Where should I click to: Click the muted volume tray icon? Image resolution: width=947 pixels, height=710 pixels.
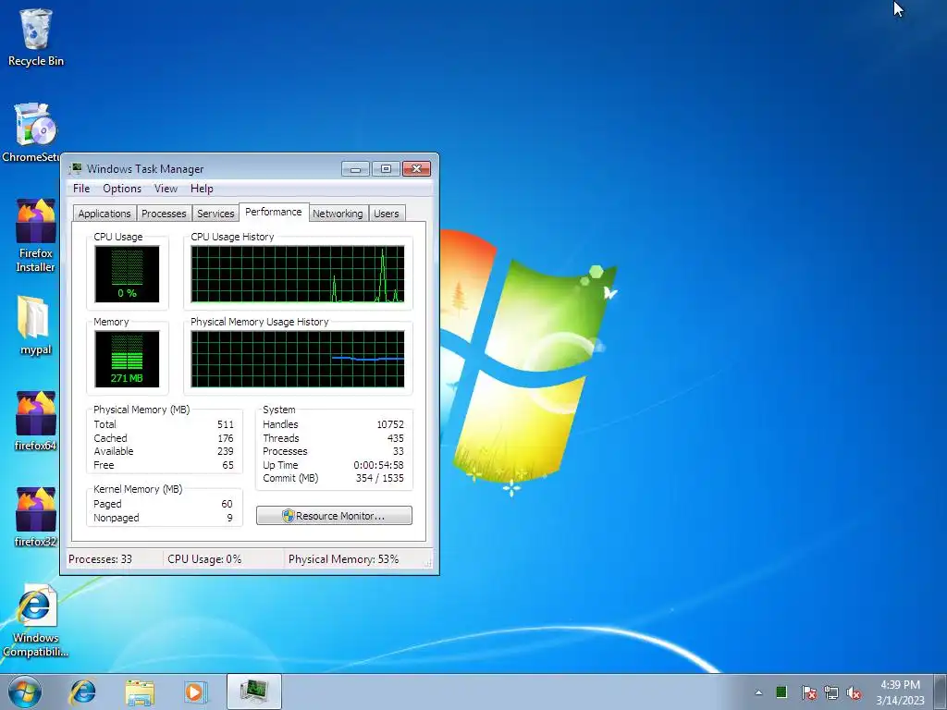[854, 692]
